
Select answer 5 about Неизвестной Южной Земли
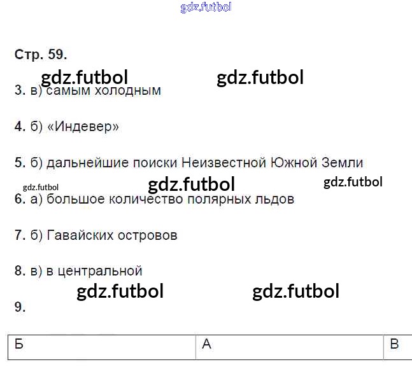coord(204,163)
